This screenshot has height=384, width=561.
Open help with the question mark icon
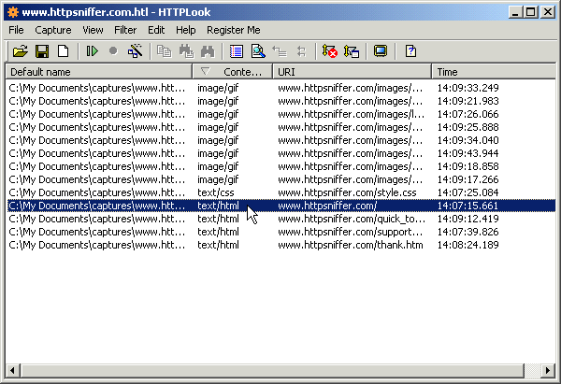[x=410, y=51]
